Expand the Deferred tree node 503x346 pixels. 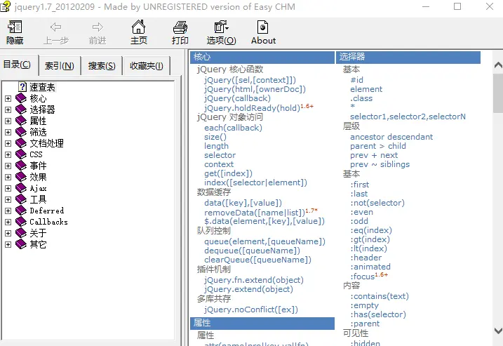[8, 211]
